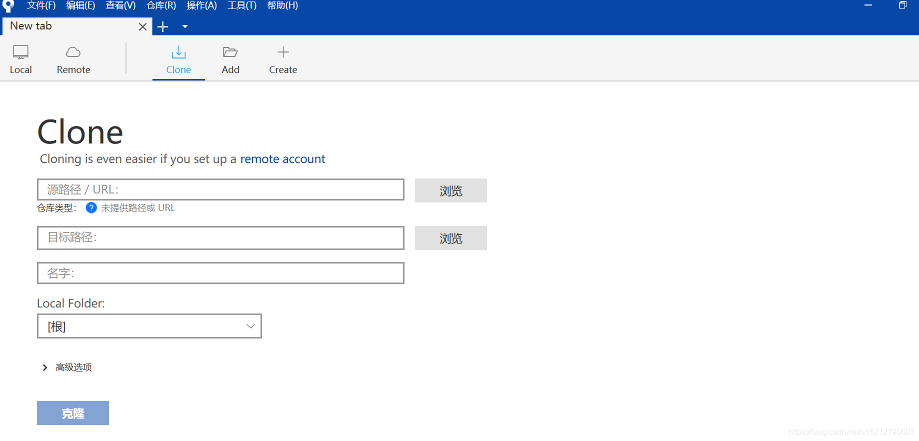Open the 帮助(H) menu
Screen dimensions: 919x441
(x=282, y=5)
